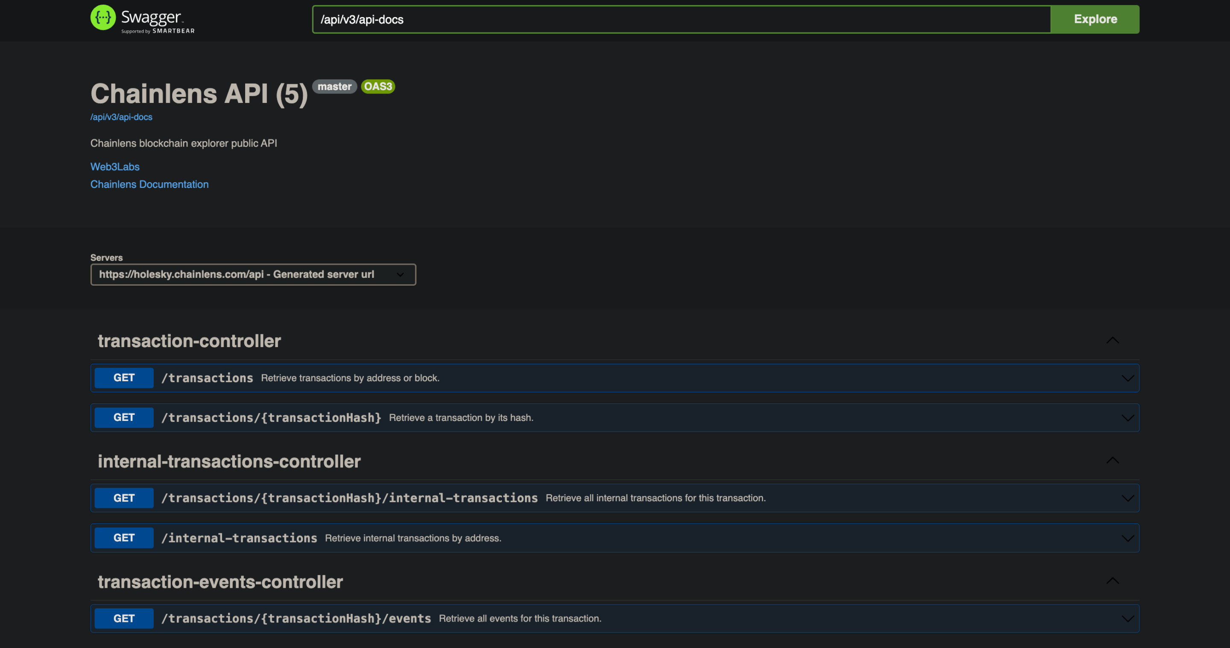Click the Swagger logo icon
Viewport: 1230px width, 648px height.
102,18
